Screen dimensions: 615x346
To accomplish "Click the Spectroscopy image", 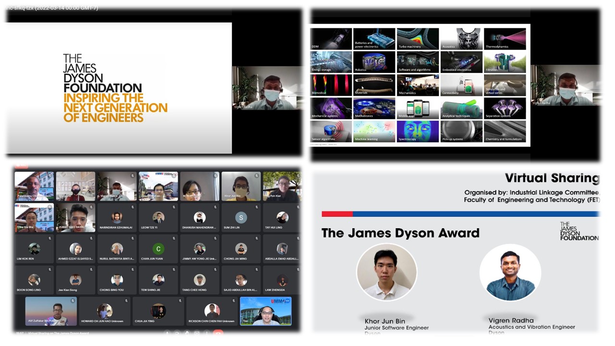I will pyautogui.click(x=418, y=131).
